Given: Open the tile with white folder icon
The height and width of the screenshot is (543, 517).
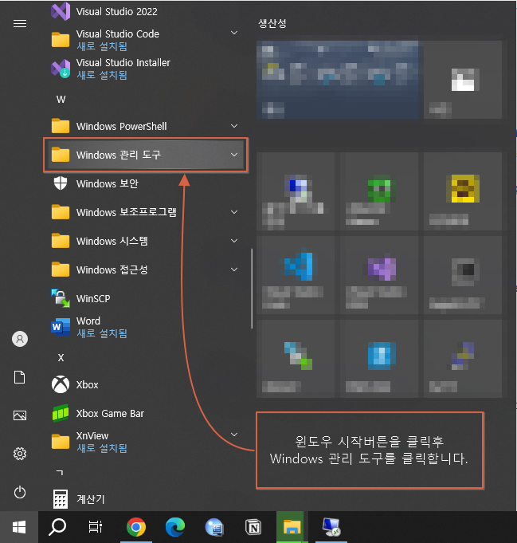Looking at the screenshot, I should (463, 80).
